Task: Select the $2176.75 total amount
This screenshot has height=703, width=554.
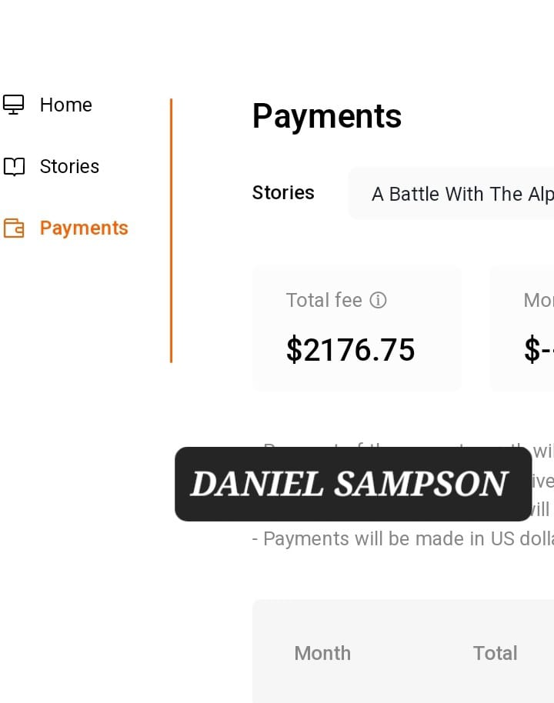Action: point(351,350)
